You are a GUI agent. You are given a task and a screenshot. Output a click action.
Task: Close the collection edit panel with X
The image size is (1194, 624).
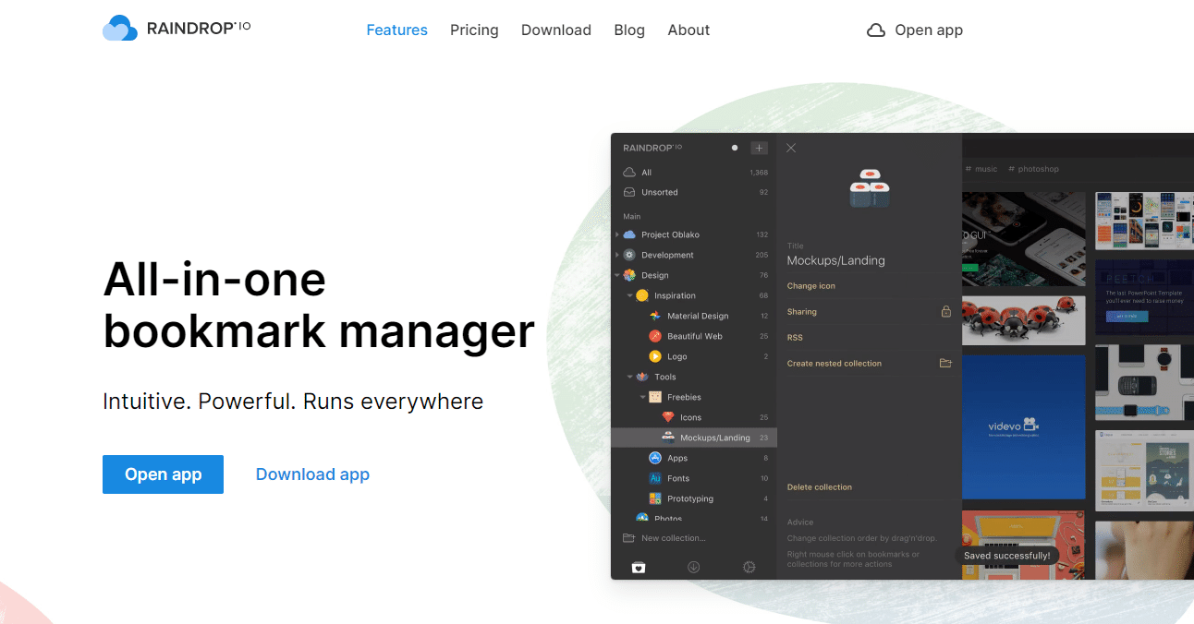point(791,148)
